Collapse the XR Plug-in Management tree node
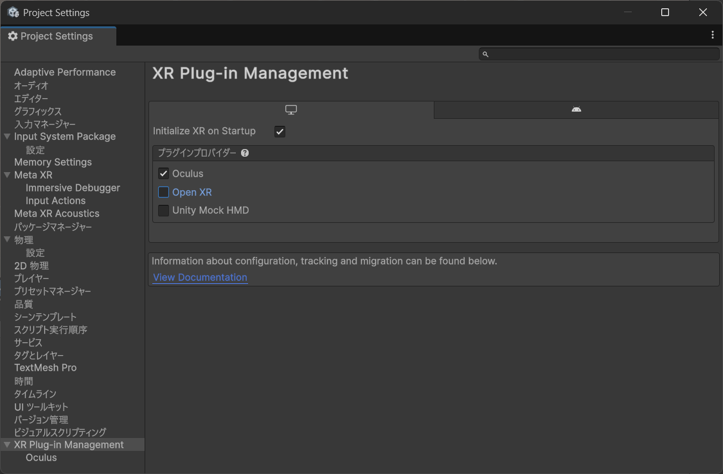723x474 pixels. pyautogui.click(x=7, y=445)
